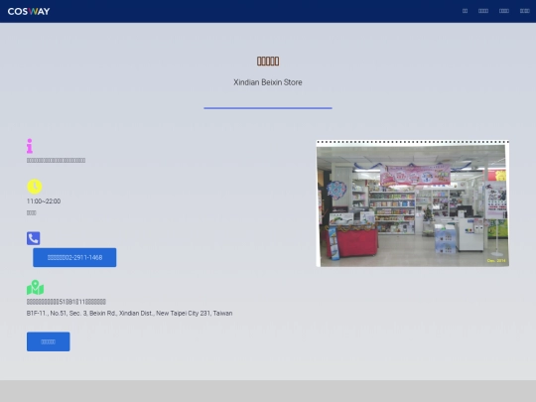Click the green map marker icon
The height and width of the screenshot is (402, 536).
tap(35, 288)
